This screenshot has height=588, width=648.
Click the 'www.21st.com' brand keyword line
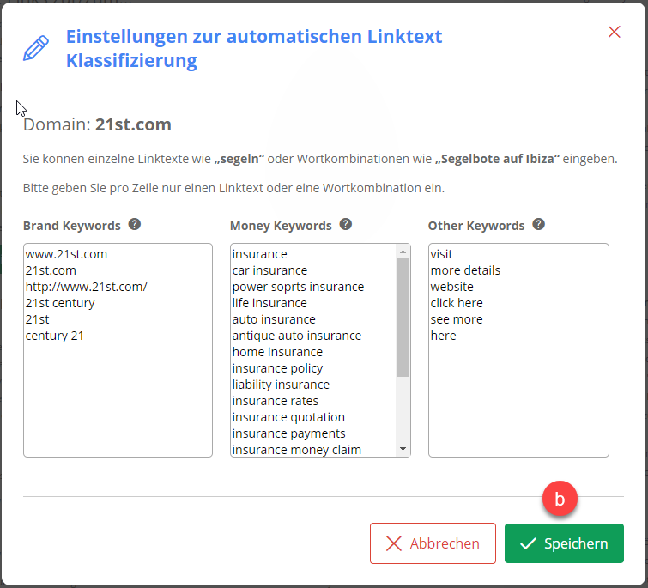click(66, 254)
